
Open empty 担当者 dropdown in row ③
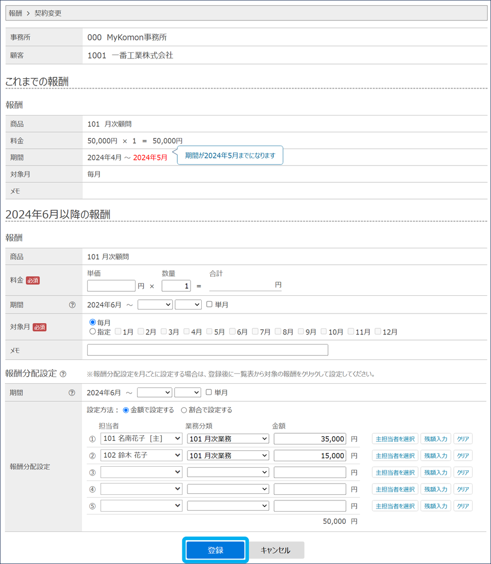click(141, 472)
